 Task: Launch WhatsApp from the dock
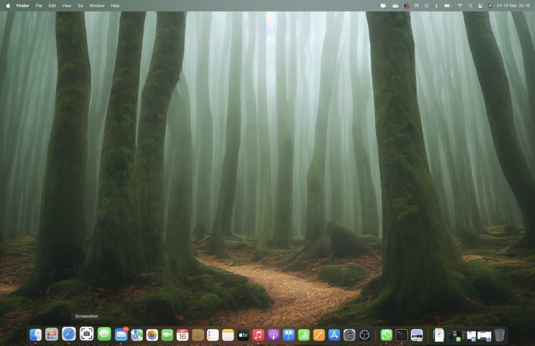click(386, 335)
